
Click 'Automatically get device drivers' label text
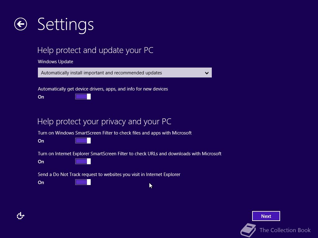point(103,89)
